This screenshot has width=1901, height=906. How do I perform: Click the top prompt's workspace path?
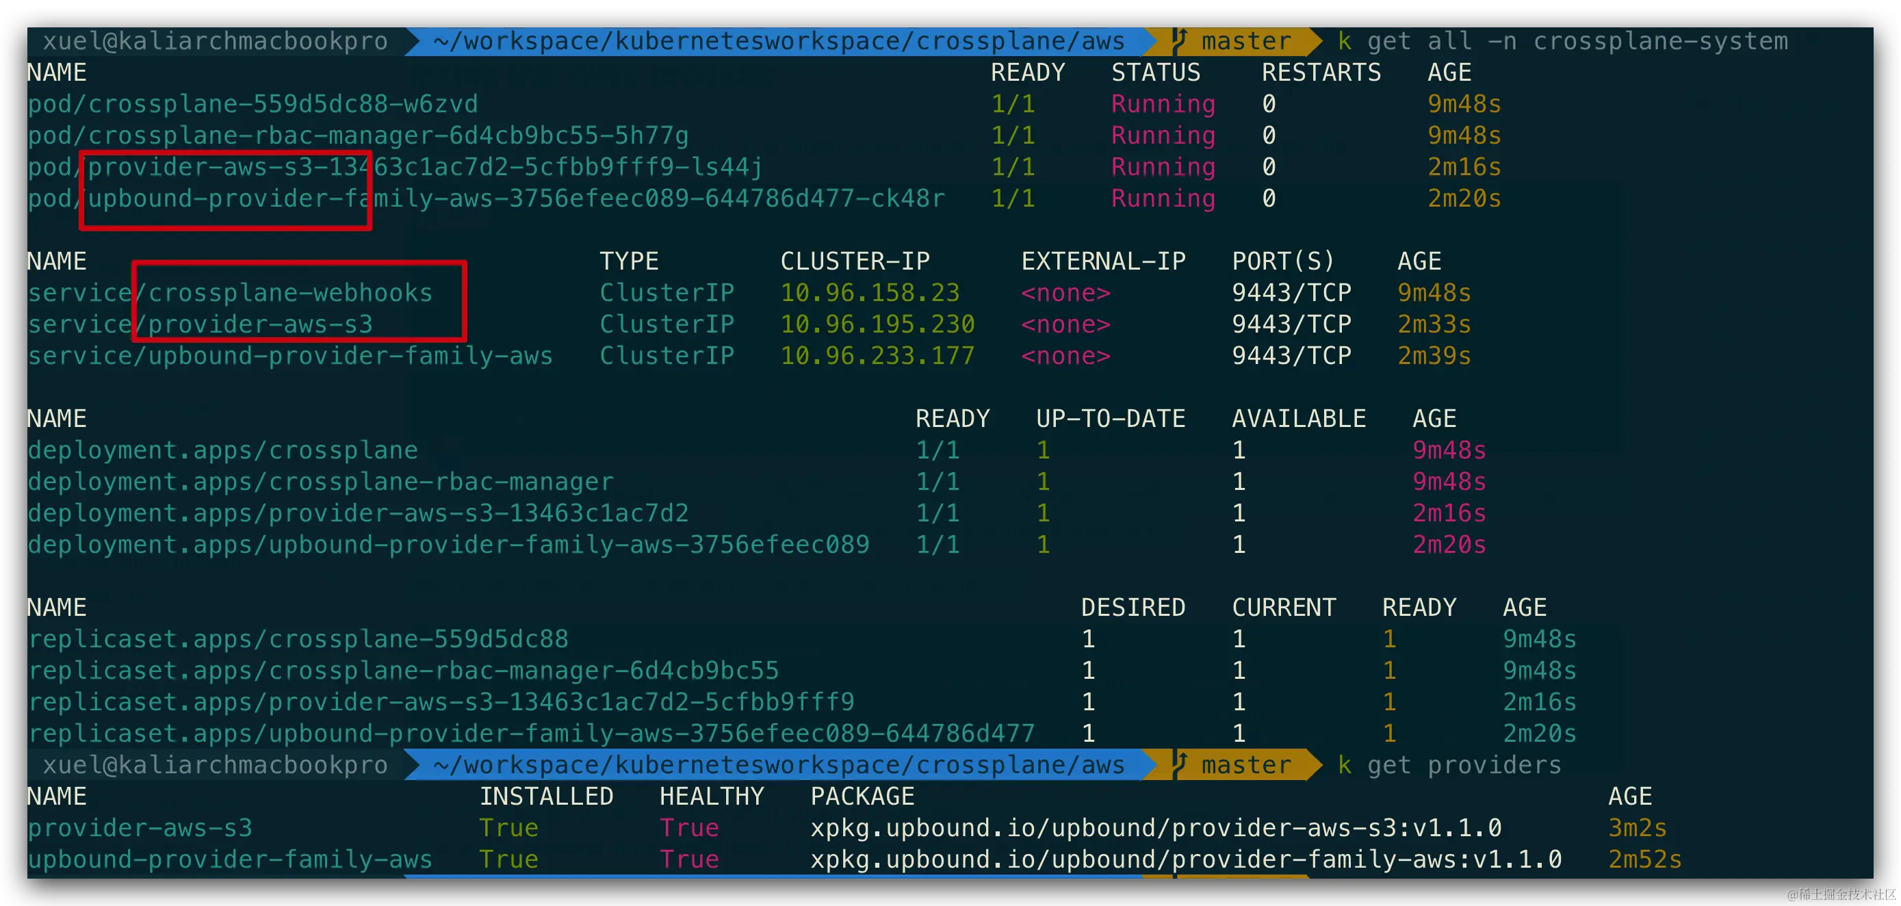coord(779,41)
